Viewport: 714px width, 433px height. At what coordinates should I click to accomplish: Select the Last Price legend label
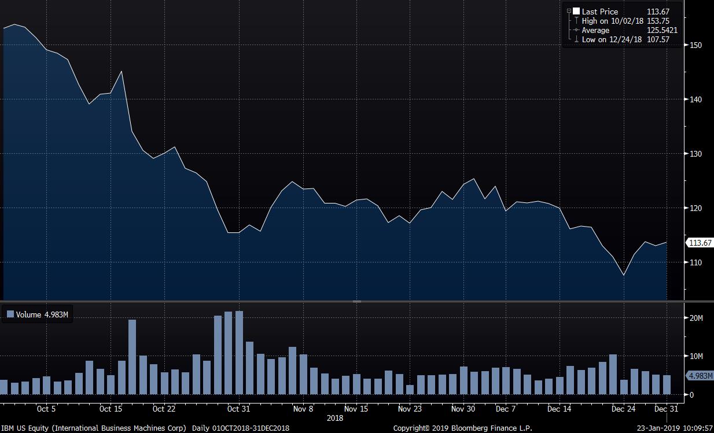(600, 12)
